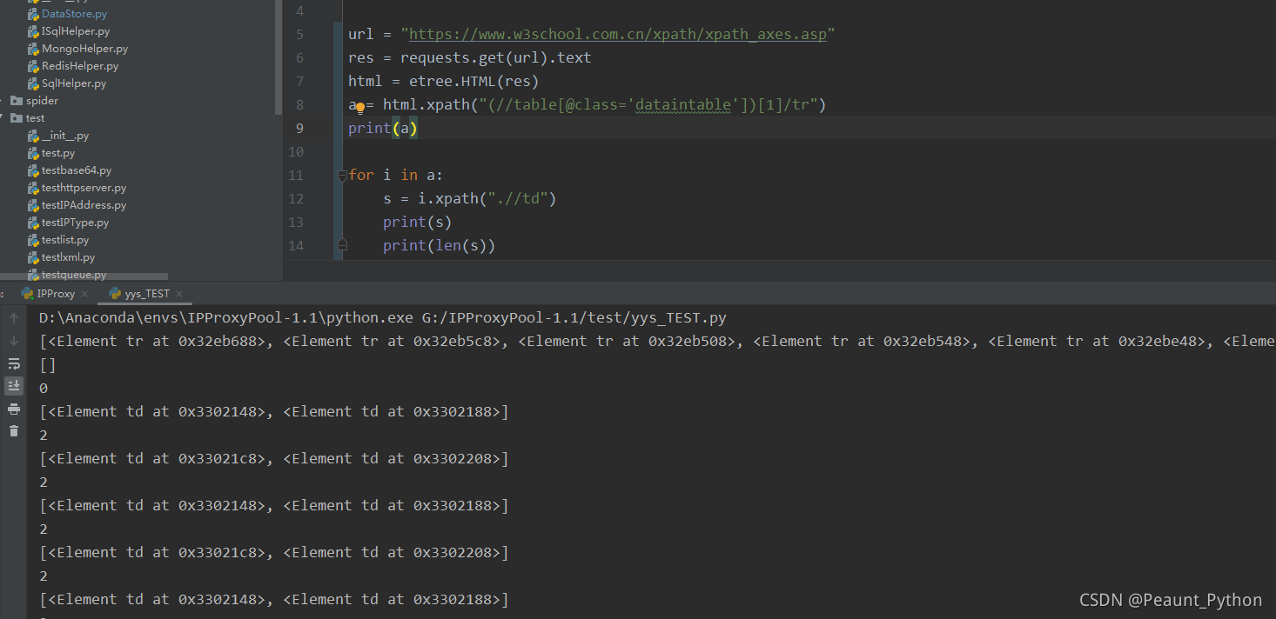Click 'res = requests.get(url).text' code line
Viewport: 1276px width, 619px height.
(x=470, y=57)
